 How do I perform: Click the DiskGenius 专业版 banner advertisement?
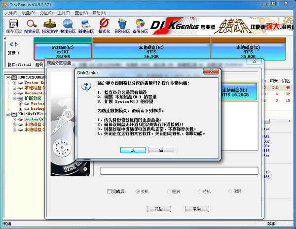[x=222, y=26]
